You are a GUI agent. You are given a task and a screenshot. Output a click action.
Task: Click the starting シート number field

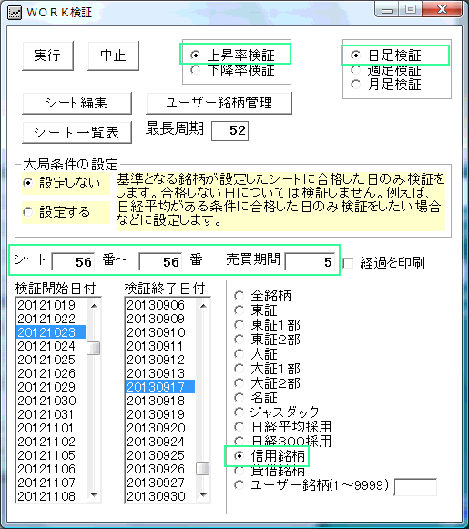pyautogui.click(x=73, y=262)
